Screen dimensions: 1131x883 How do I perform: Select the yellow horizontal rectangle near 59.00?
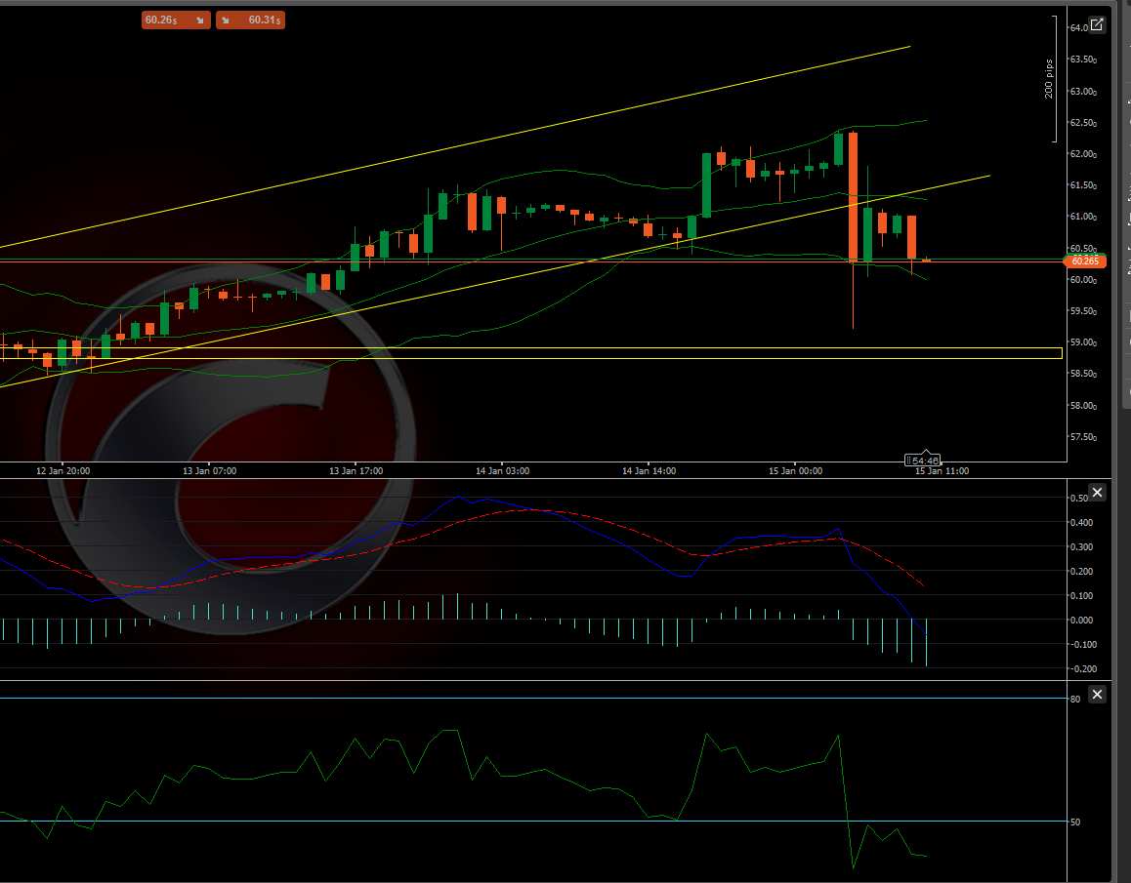531,353
